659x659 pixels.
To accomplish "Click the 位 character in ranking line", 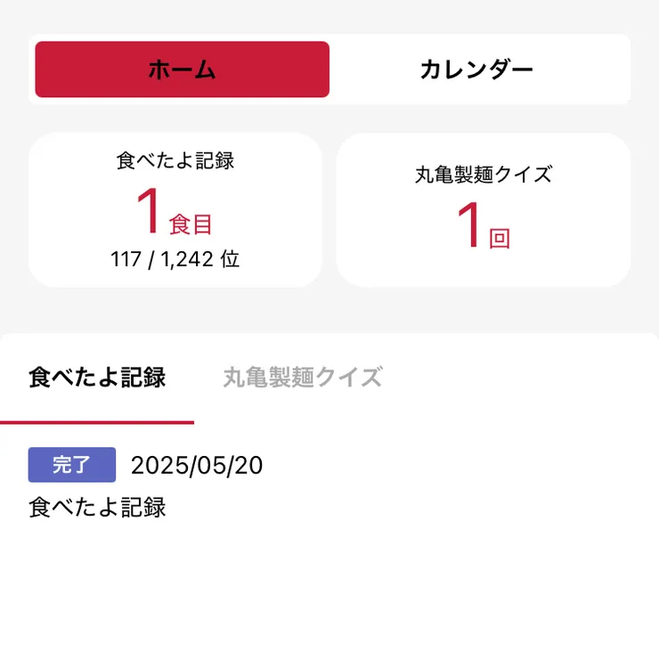I will pyautogui.click(x=231, y=259).
